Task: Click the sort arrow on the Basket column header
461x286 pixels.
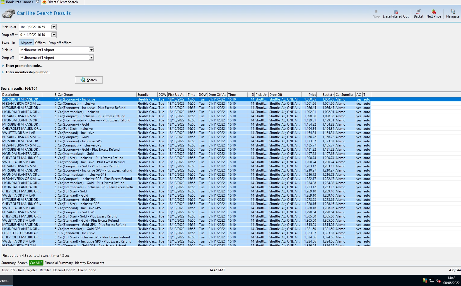Action: 333,95
